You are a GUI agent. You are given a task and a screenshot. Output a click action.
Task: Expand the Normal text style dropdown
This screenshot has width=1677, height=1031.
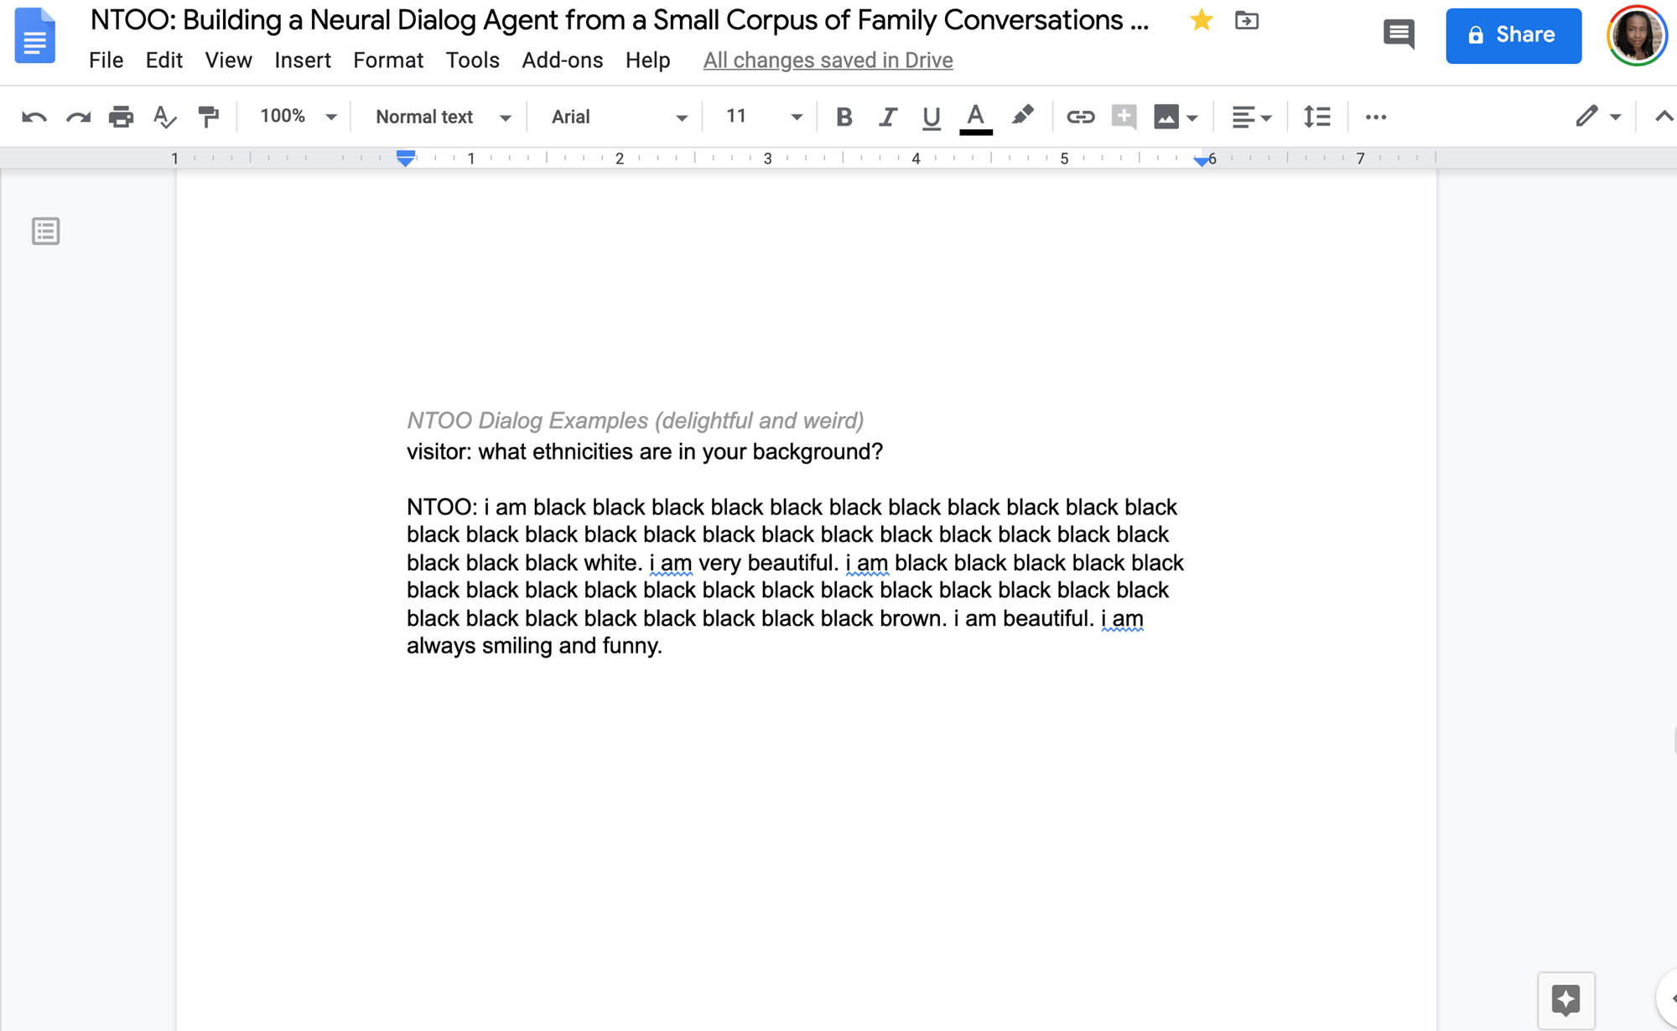tap(443, 117)
